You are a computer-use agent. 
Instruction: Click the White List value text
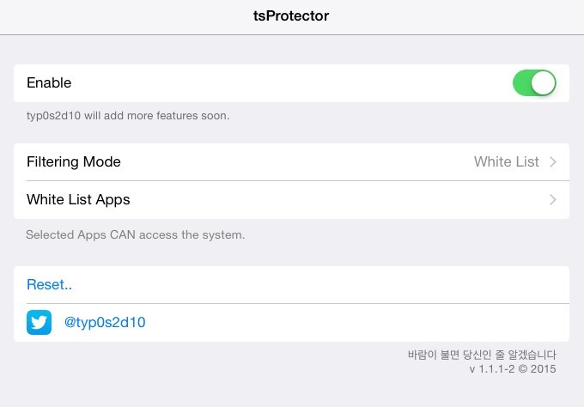506,162
